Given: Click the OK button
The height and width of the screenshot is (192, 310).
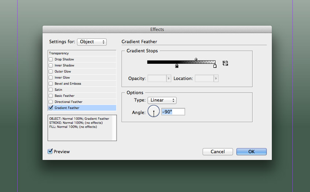Looking at the screenshot, I should [x=251, y=152].
